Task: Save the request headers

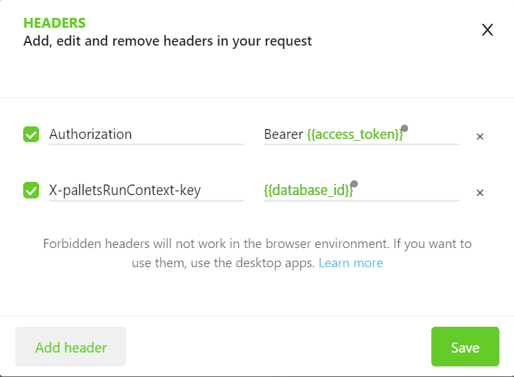Action: 465,347
